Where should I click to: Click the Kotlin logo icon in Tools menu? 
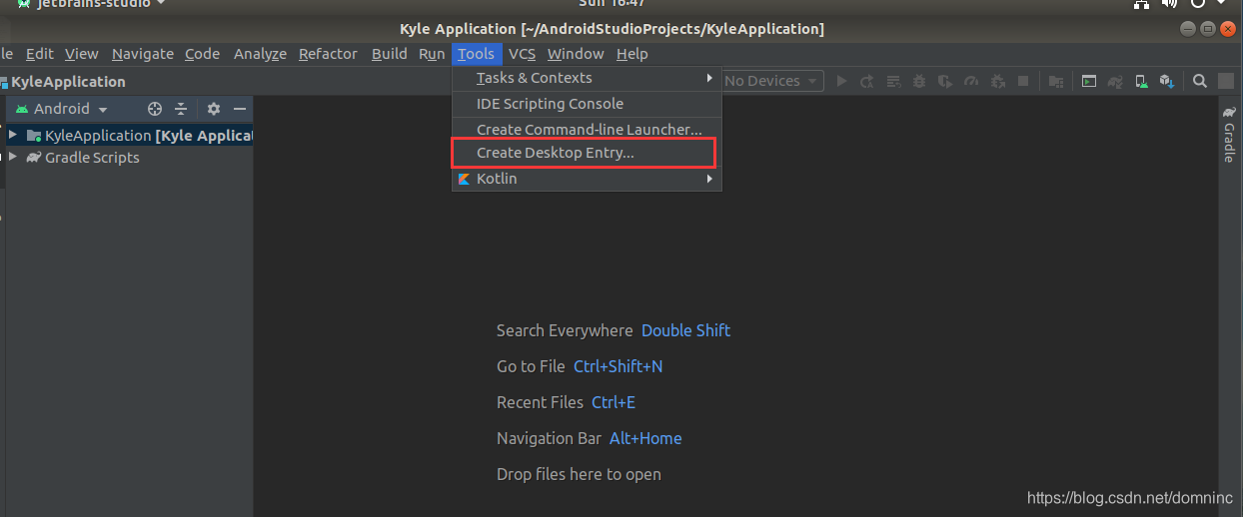tap(464, 180)
